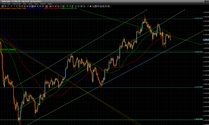
Task: Set the 1H time scale
Action: click(x=27, y=6)
